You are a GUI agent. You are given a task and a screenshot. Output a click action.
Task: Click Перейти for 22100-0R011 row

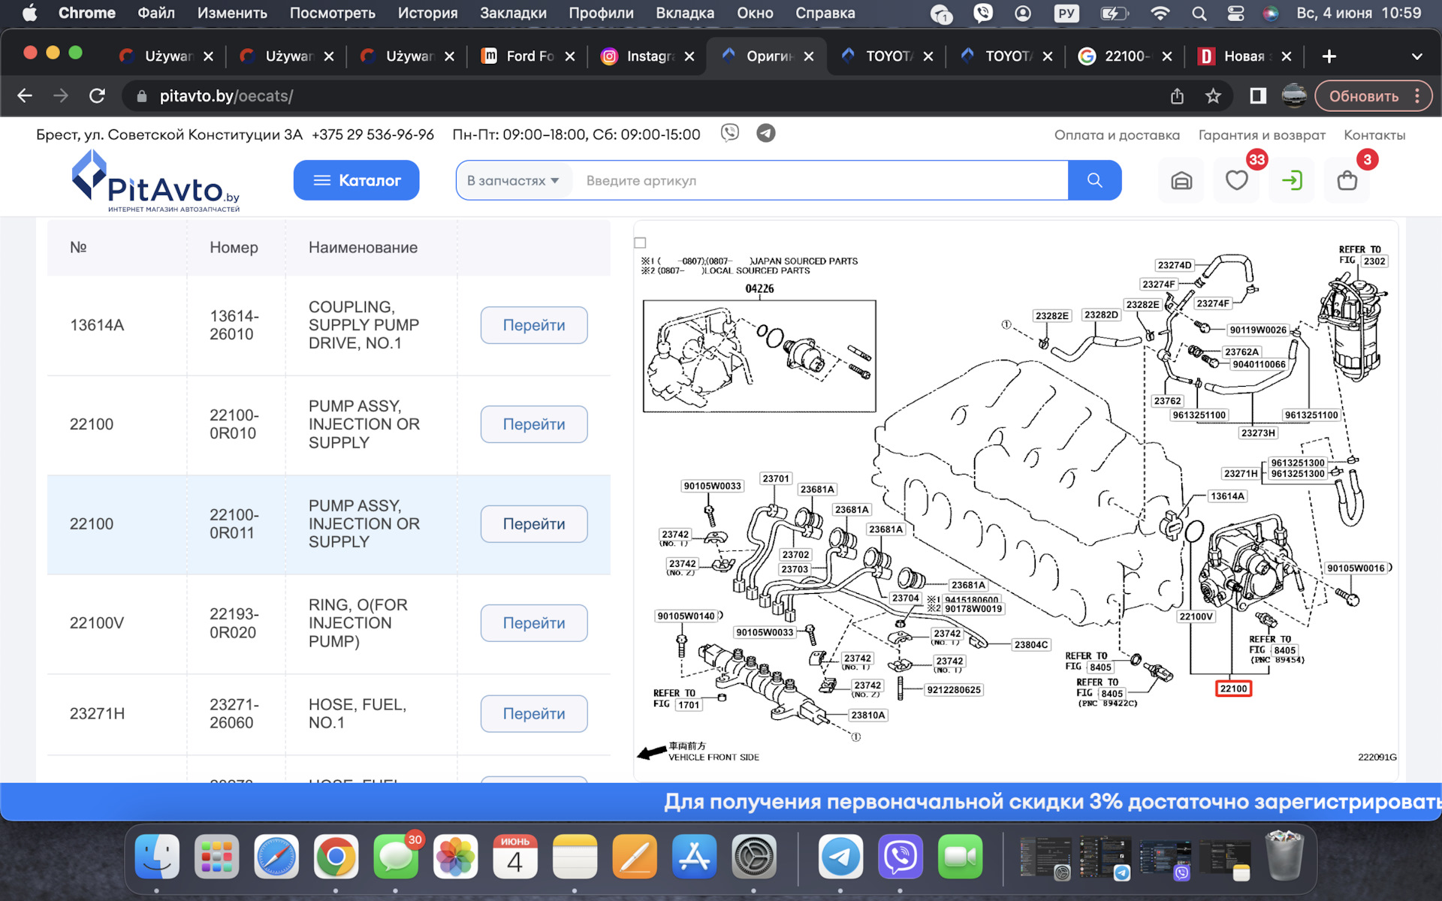[x=533, y=524]
